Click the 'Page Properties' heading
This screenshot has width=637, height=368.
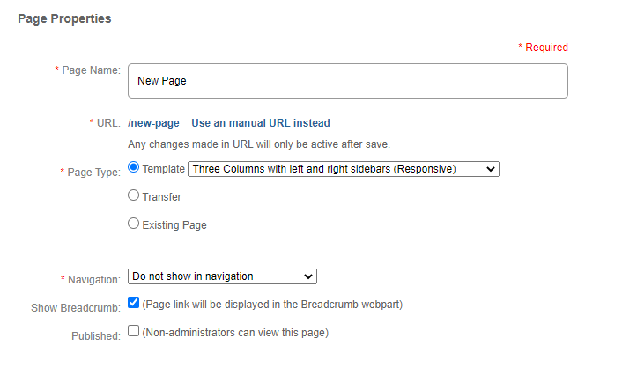64,18
